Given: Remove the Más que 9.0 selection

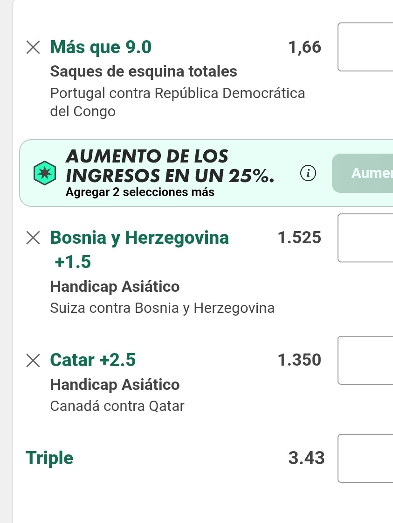Looking at the screenshot, I should point(33,47).
